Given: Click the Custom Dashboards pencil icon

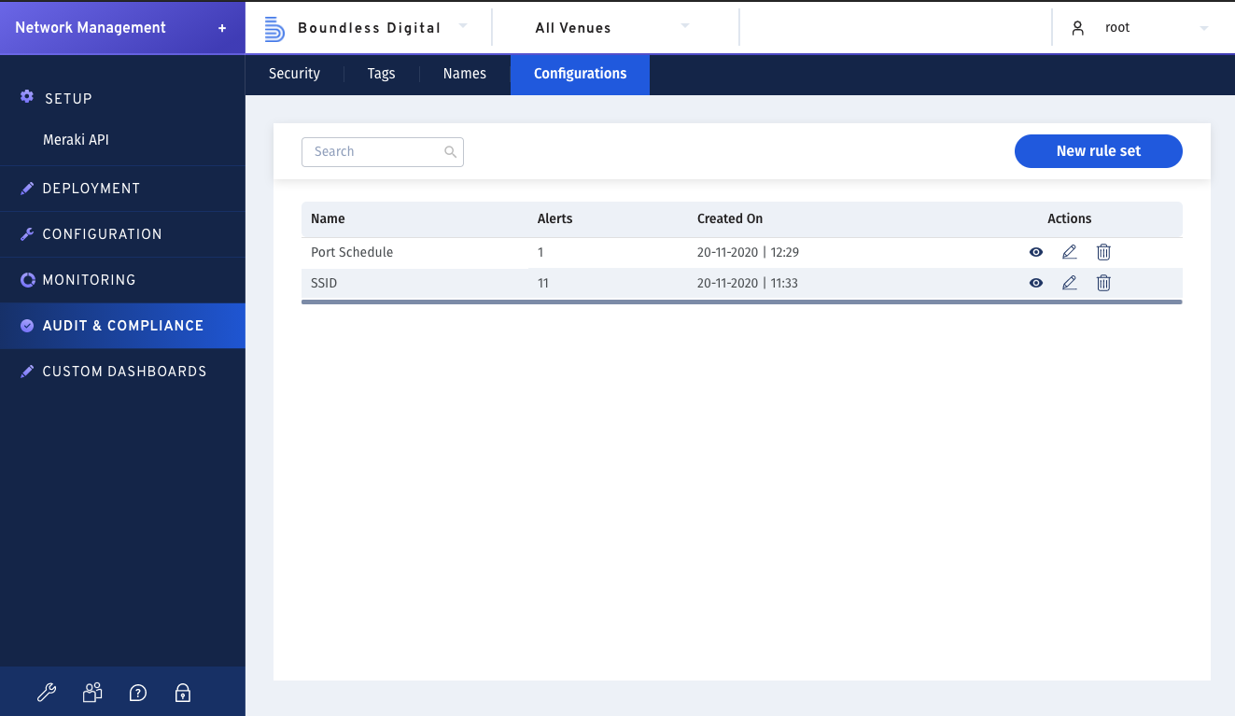Looking at the screenshot, I should pyautogui.click(x=27, y=372).
